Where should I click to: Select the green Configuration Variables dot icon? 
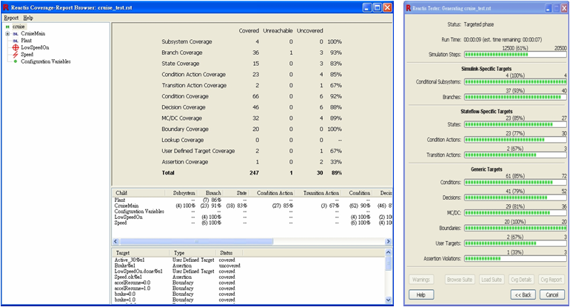tap(16, 61)
